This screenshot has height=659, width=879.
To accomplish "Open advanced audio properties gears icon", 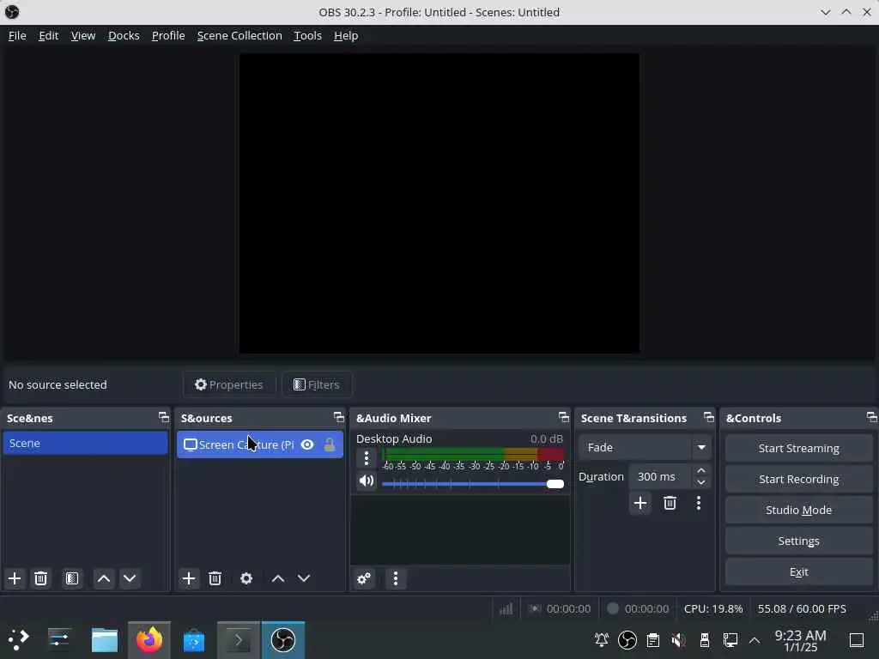I will [x=364, y=578].
